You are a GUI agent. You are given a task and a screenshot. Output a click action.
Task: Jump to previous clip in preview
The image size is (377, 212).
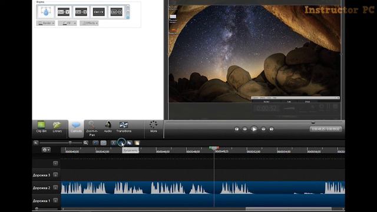click(237, 129)
